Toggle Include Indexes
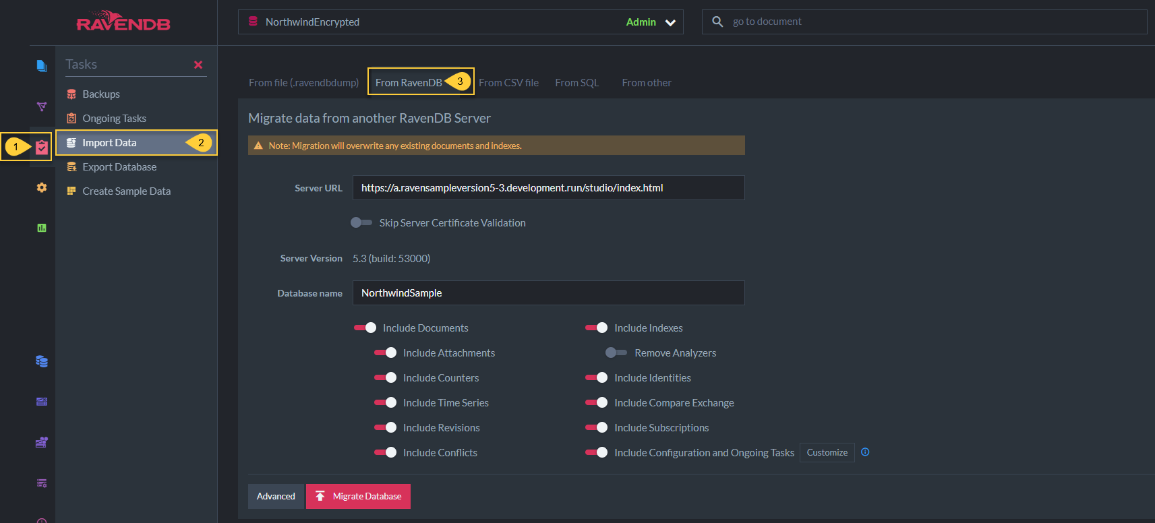 click(x=597, y=328)
